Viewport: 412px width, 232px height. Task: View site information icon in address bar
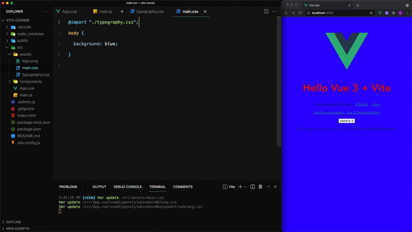pos(308,13)
